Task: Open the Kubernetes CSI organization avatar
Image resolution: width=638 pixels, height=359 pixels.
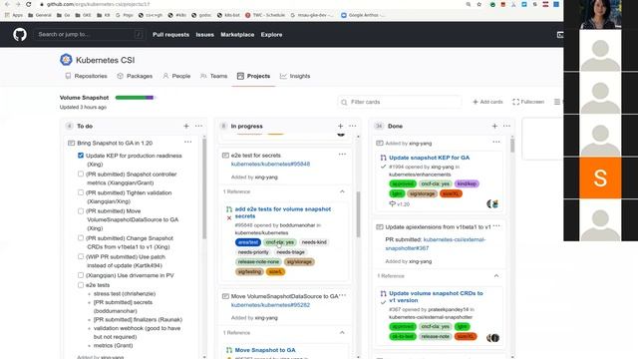Action: pyautogui.click(x=66, y=60)
